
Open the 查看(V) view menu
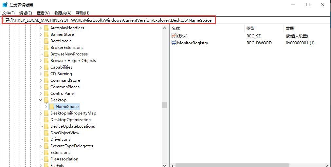coord(43,13)
